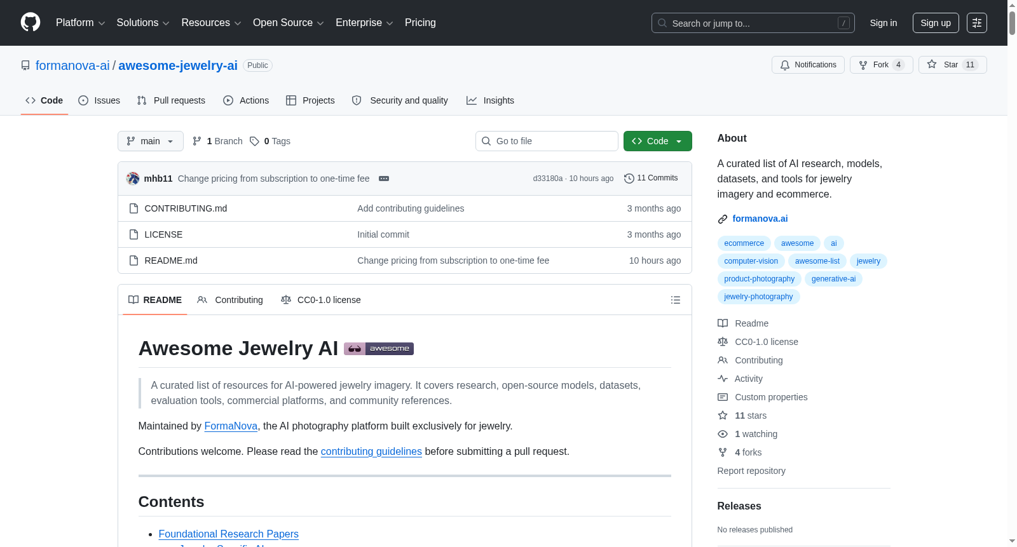Click the author avatar of mhb11

tap(133, 179)
